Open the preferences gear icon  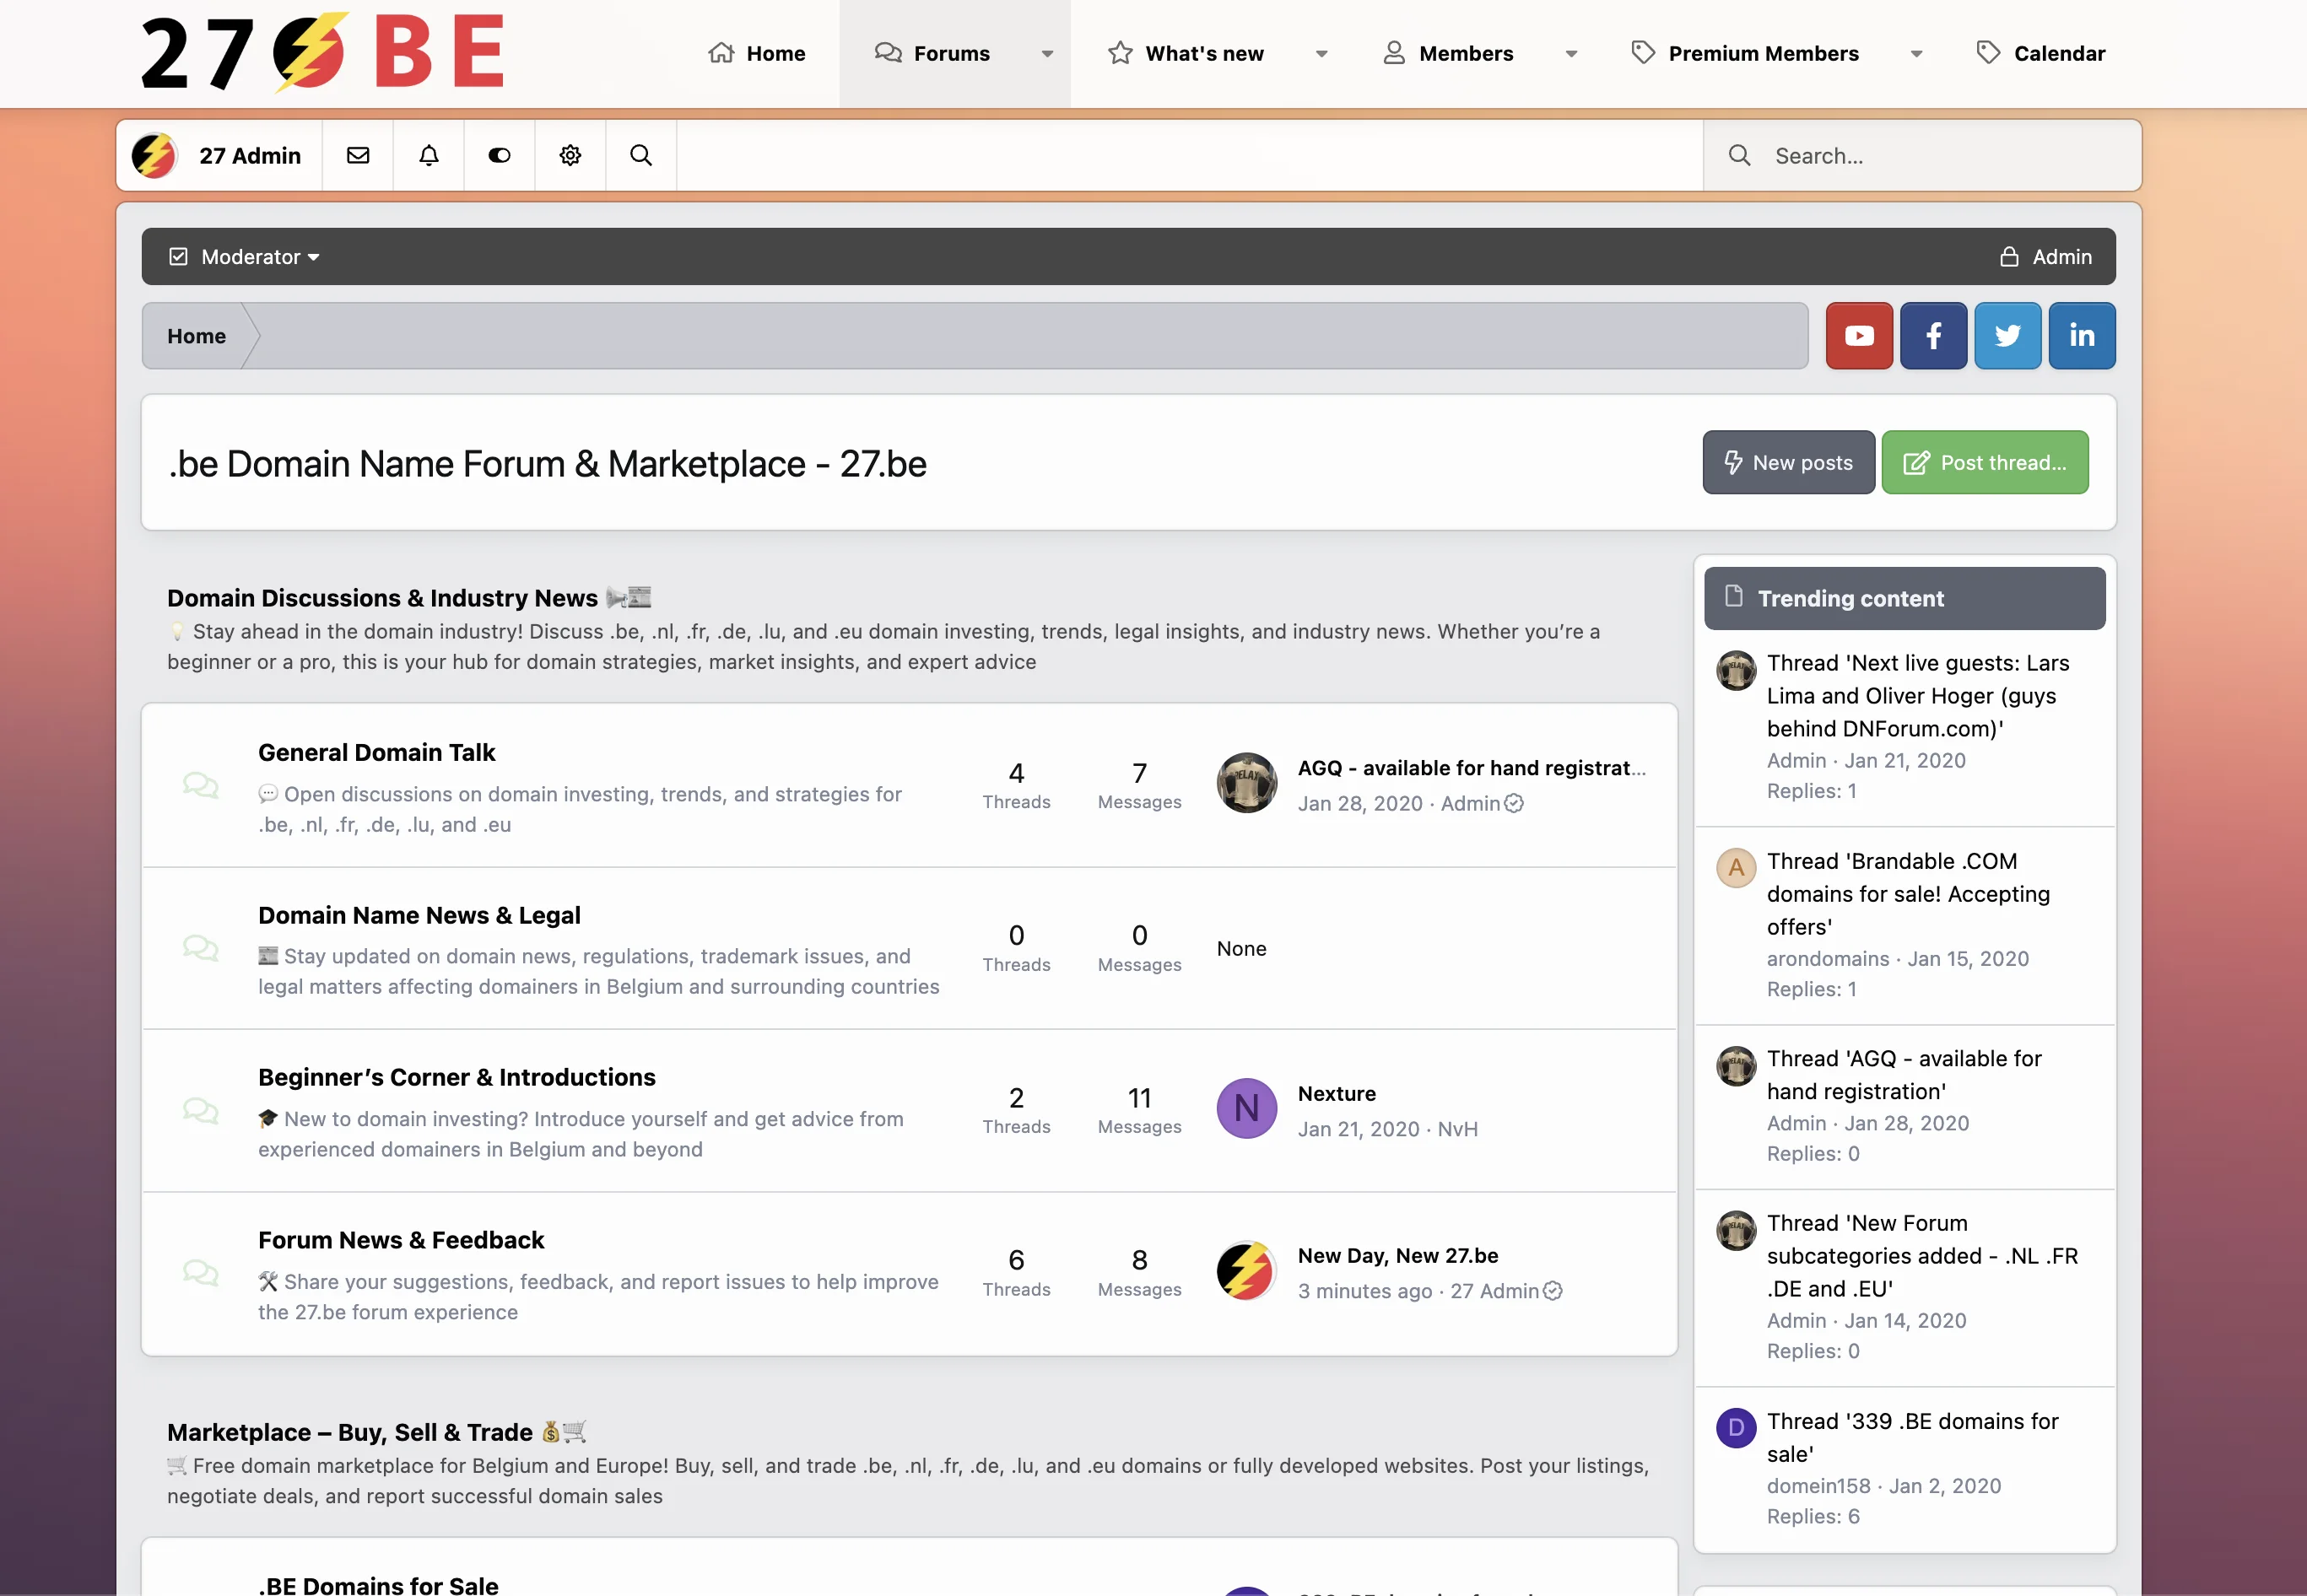[570, 155]
